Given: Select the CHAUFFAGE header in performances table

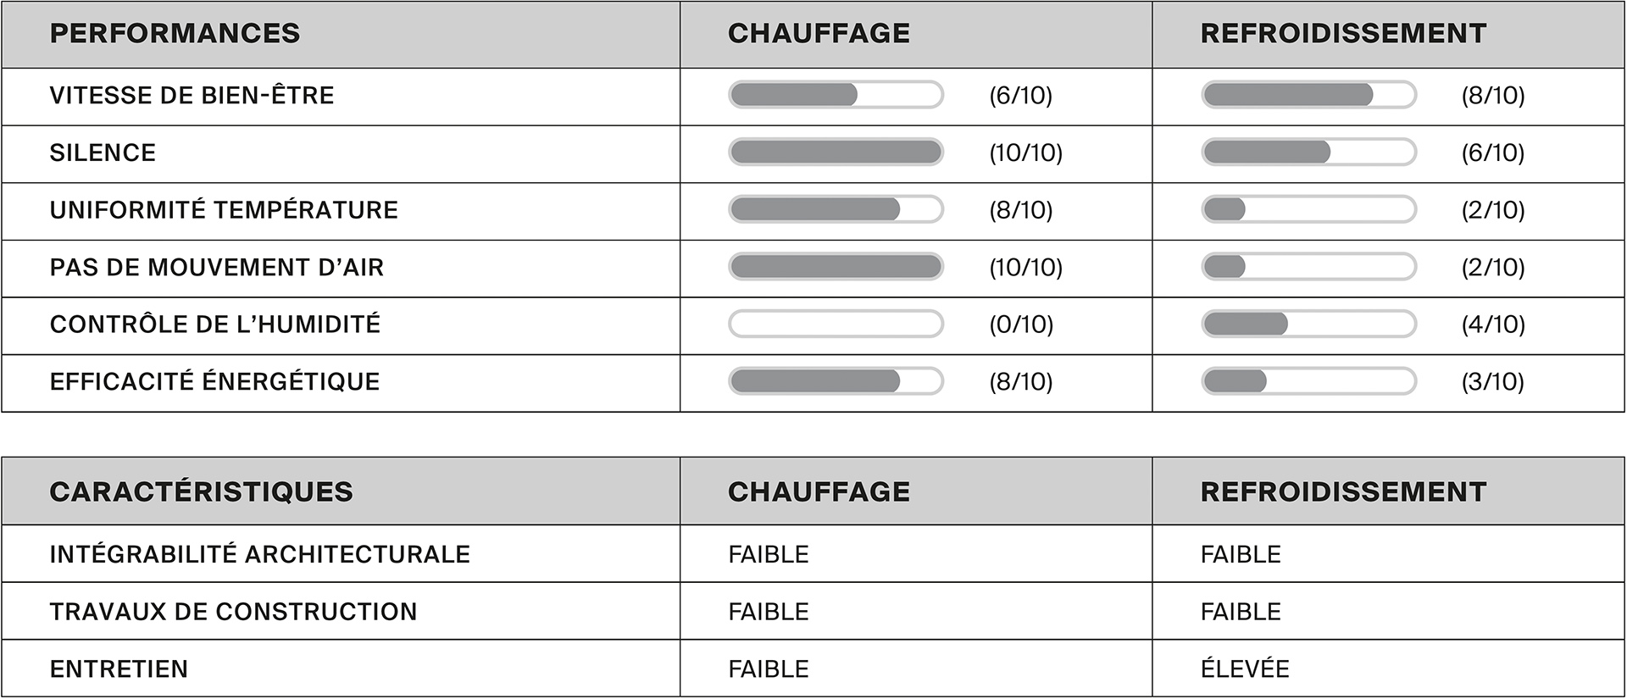Looking at the screenshot, I should (819, 33).
